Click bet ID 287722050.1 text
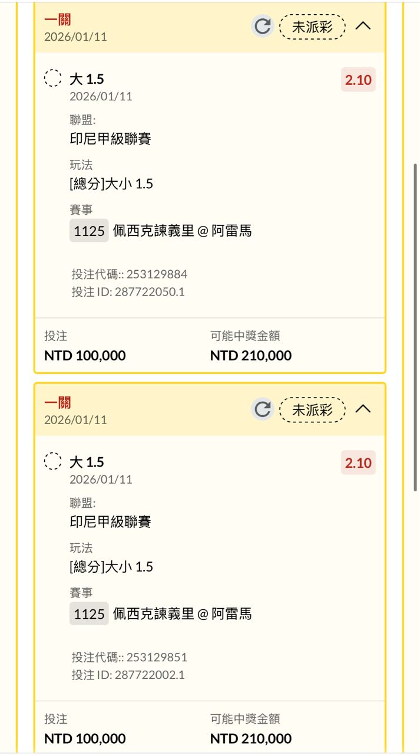 [x=128, y=291]
